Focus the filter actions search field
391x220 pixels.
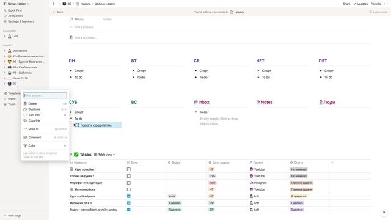(x=45, y=95)
